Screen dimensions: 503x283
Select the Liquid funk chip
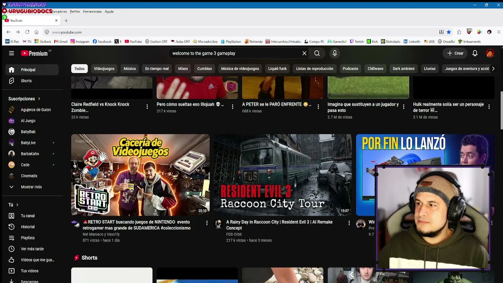(x=277, y=69)
